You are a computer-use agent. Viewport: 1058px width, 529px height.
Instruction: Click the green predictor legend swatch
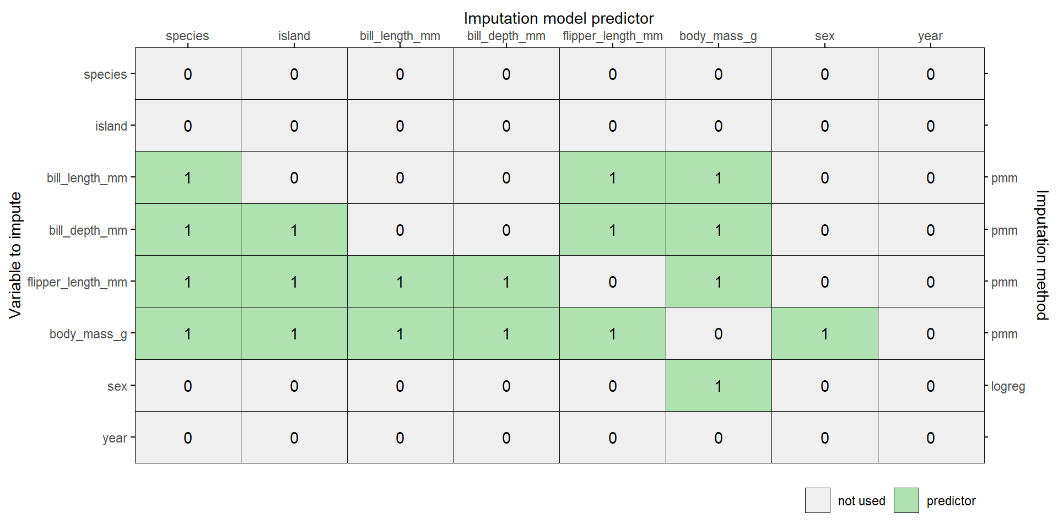[x=906, y=500]
